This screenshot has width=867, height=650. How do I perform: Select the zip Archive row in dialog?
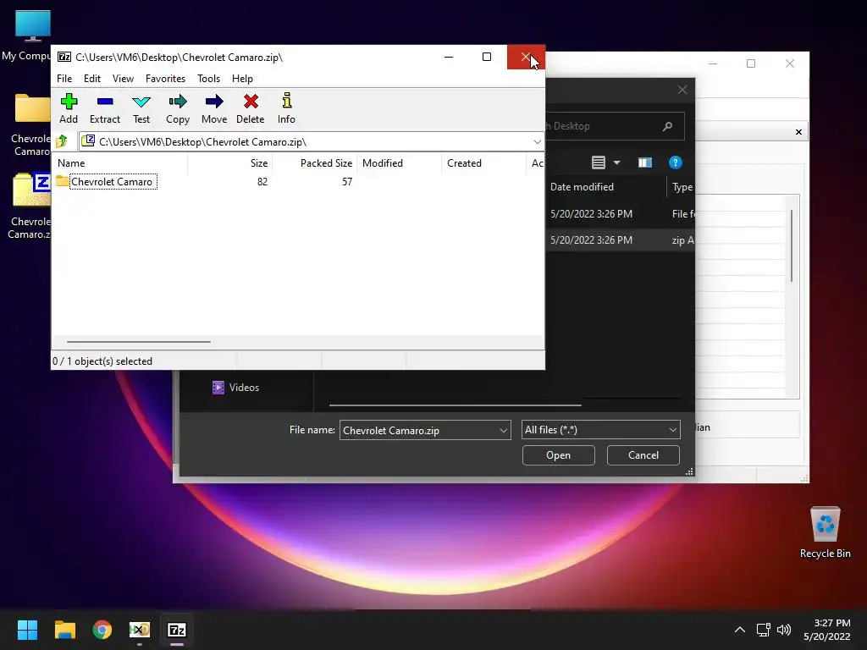[620, 240]
